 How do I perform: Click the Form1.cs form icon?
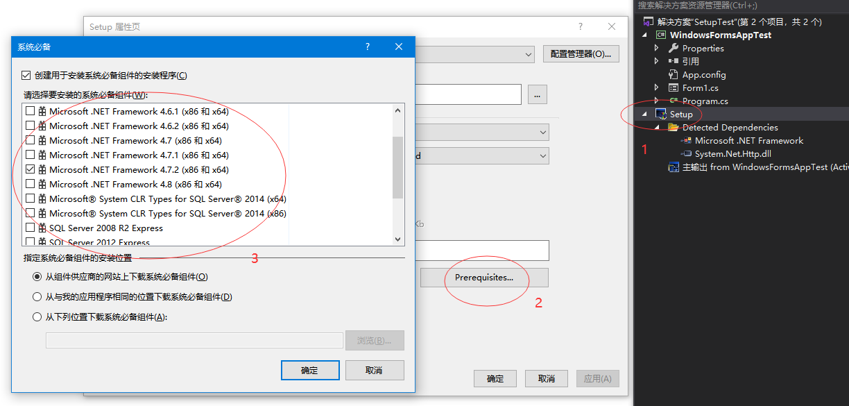pos(673,87)
